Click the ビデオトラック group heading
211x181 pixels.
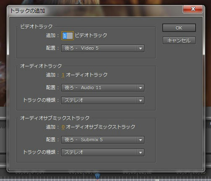[36, 26]
